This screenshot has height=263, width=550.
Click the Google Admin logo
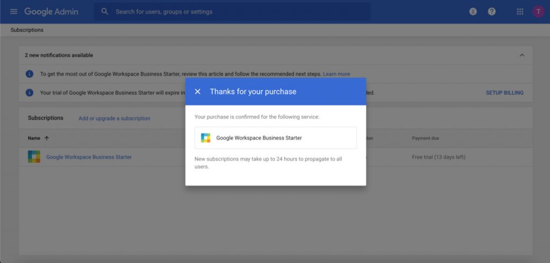[51, 12]
